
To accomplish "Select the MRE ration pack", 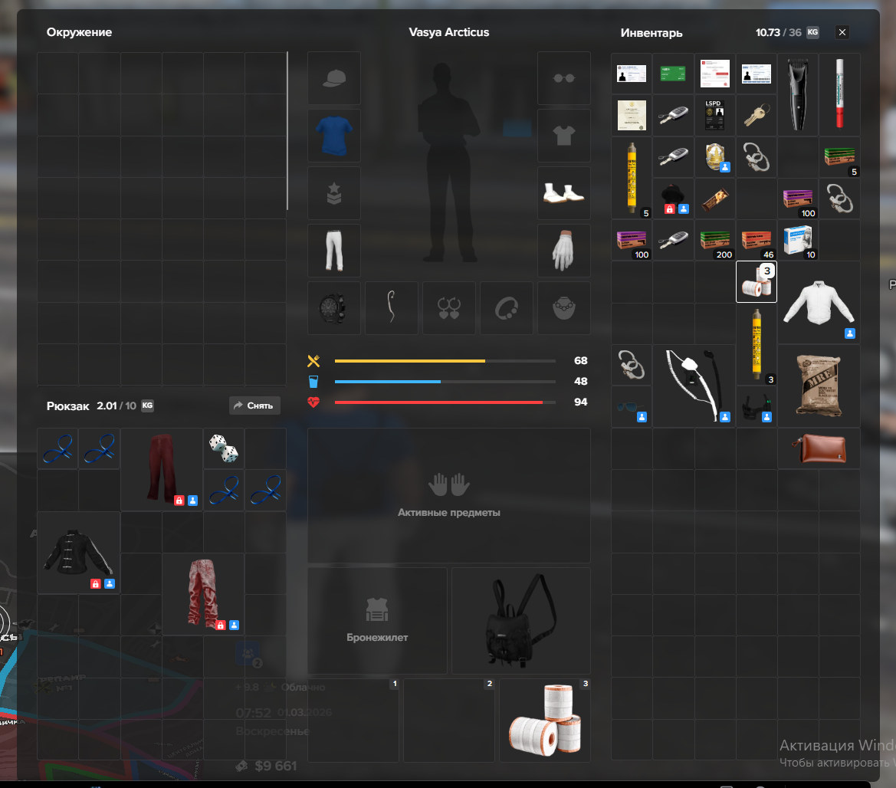I will pos(819,386).
